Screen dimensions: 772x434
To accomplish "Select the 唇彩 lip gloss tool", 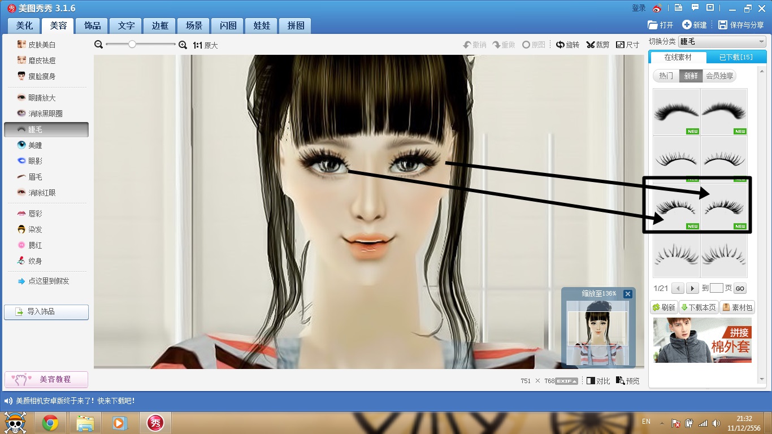I will click(x=29, y=214).
